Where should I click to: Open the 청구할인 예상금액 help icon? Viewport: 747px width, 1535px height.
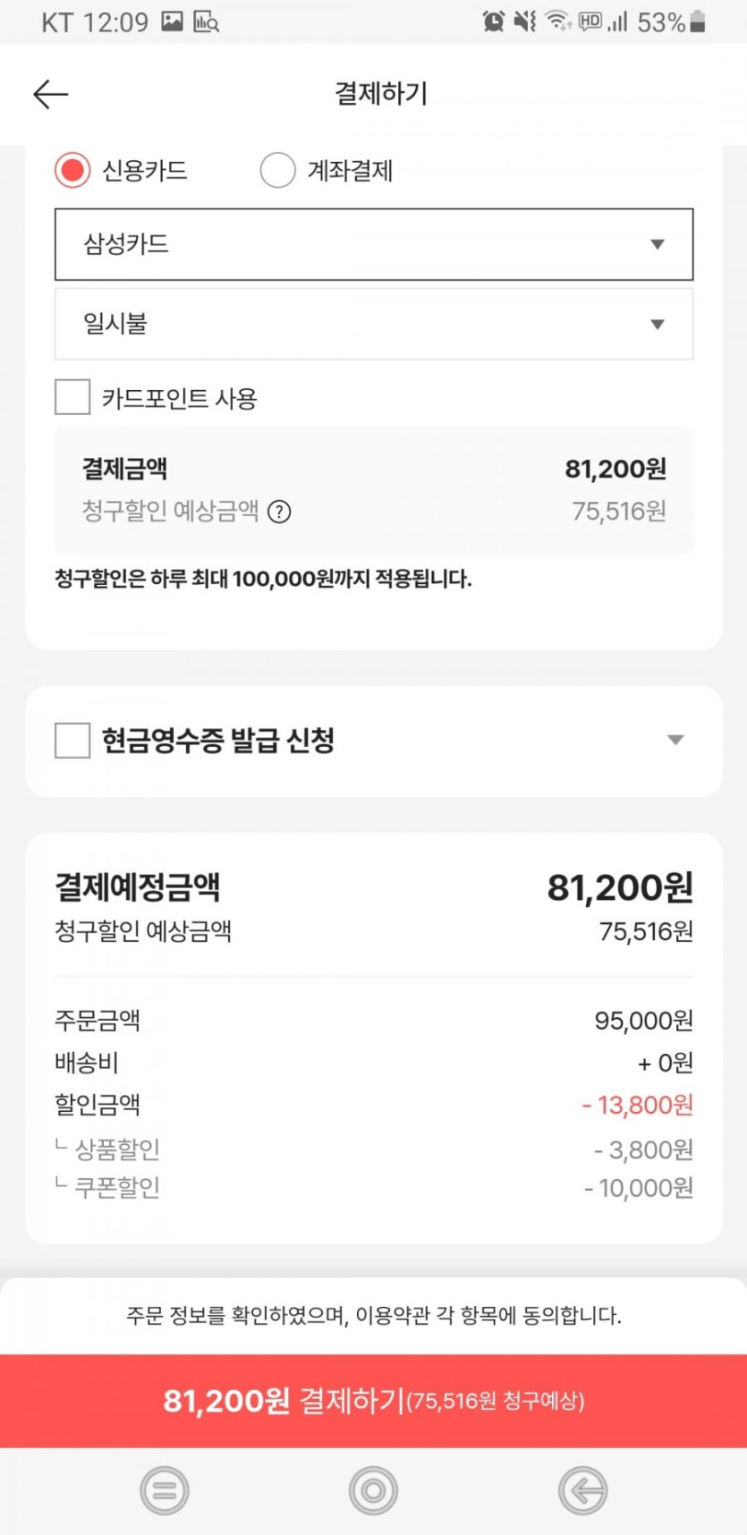280,512
